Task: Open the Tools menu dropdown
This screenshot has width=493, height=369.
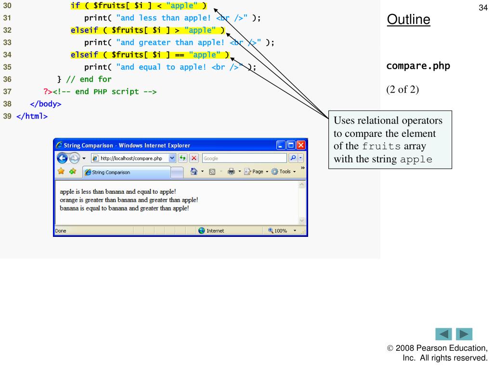Action: tap(284, 172)
